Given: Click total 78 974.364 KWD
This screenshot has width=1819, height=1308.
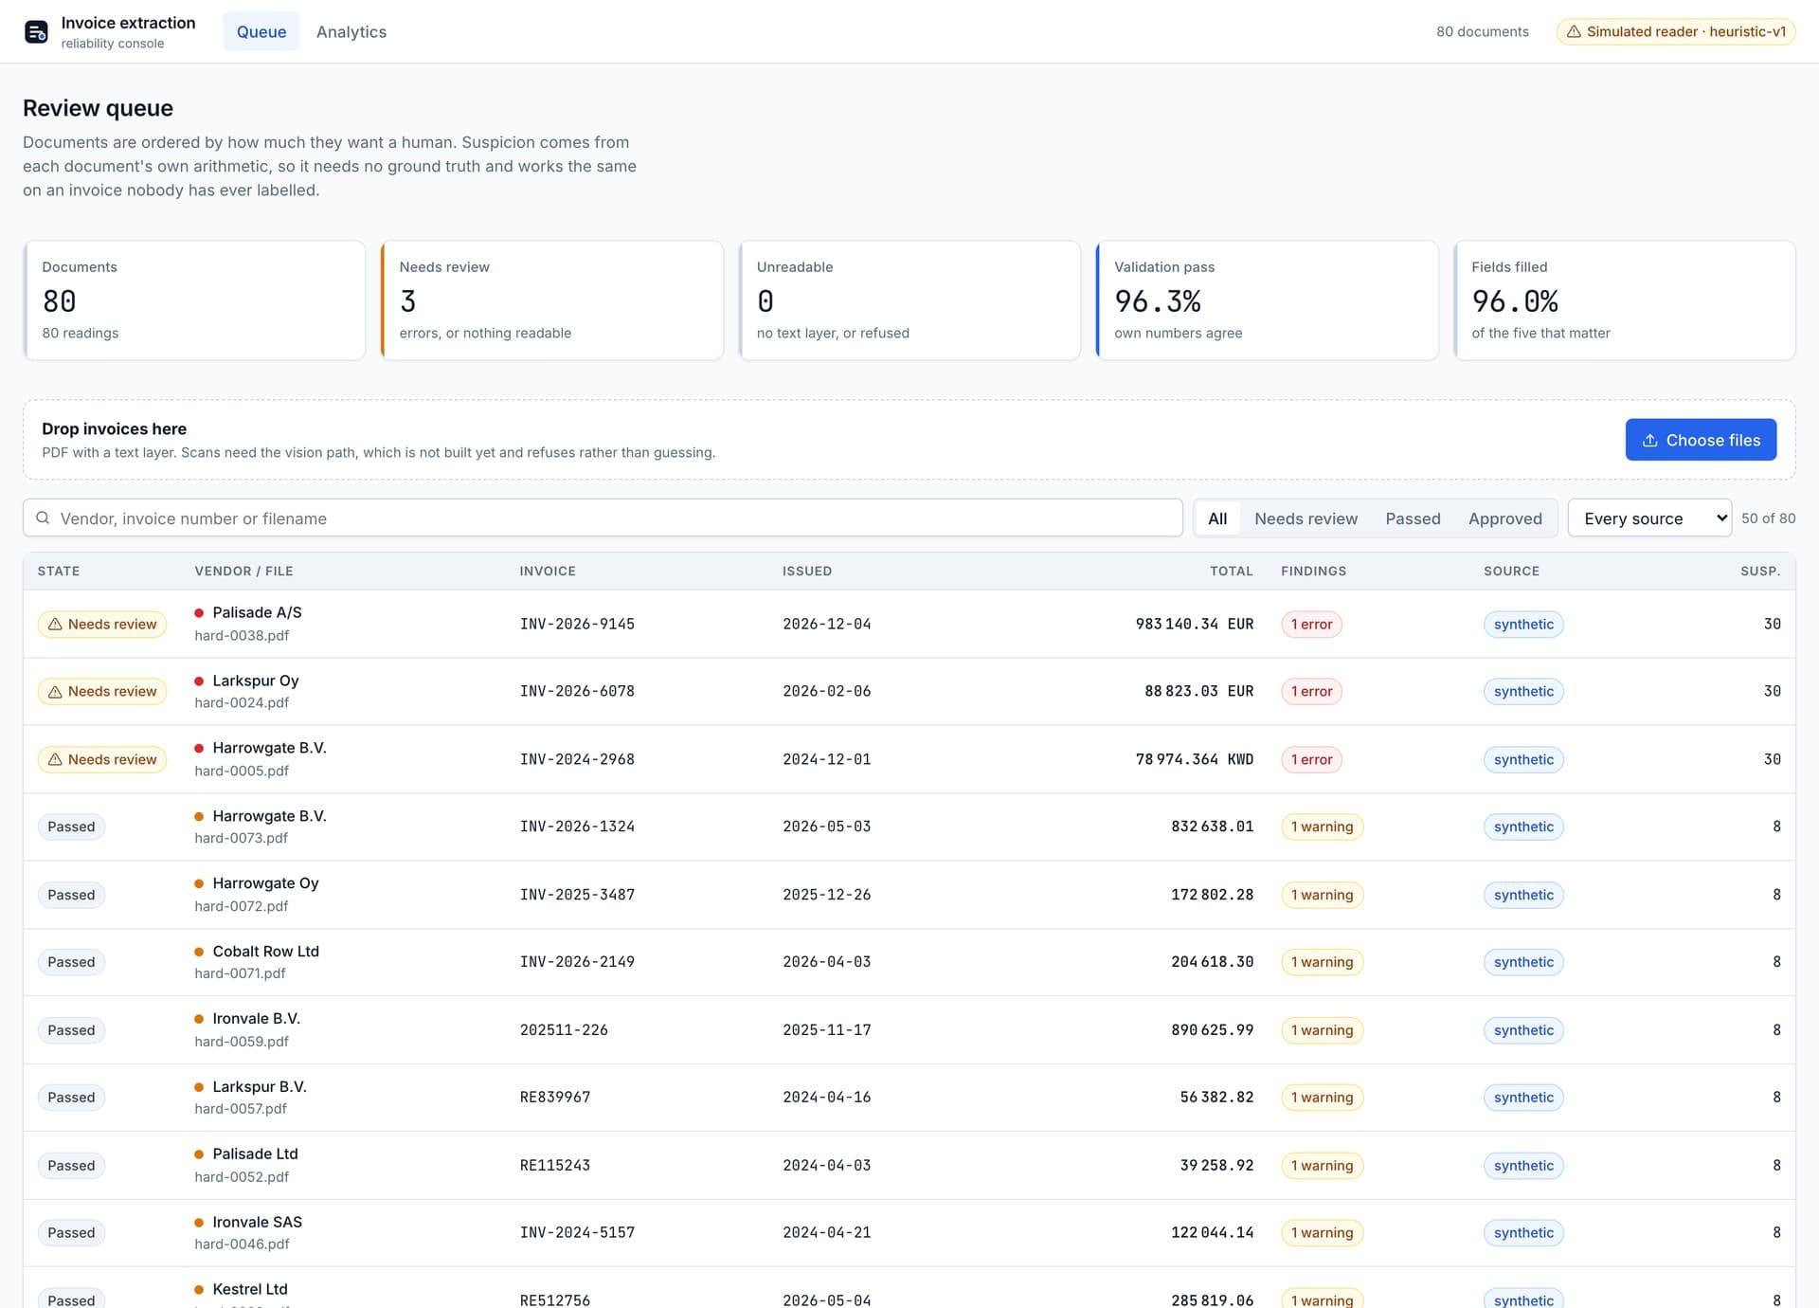Looking at the screenshot, I should click(x=1194, y=760).
